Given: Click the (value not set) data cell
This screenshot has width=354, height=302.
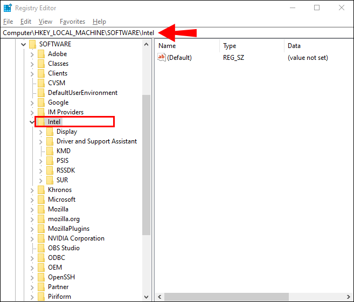Looking at the screenshot, I should [308, 58].
